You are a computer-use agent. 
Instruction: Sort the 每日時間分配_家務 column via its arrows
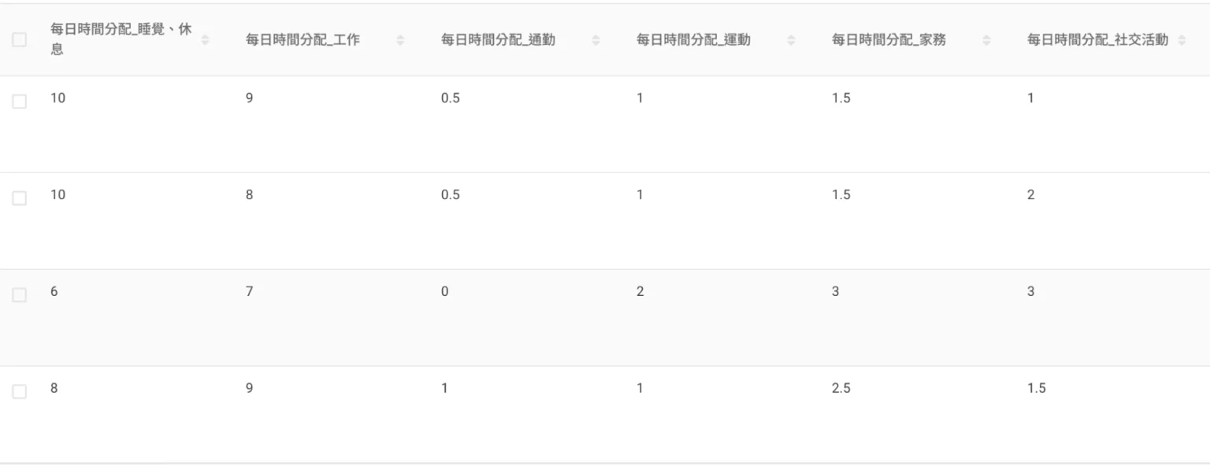pos(986,39)
